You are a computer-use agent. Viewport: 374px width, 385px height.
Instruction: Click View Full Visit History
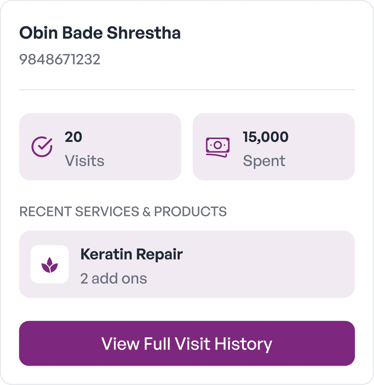[187, 345]
